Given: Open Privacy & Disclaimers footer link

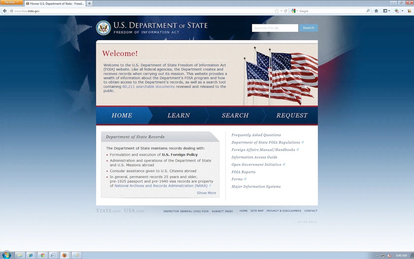Looking at the screenshot, I should click(284, 211).
